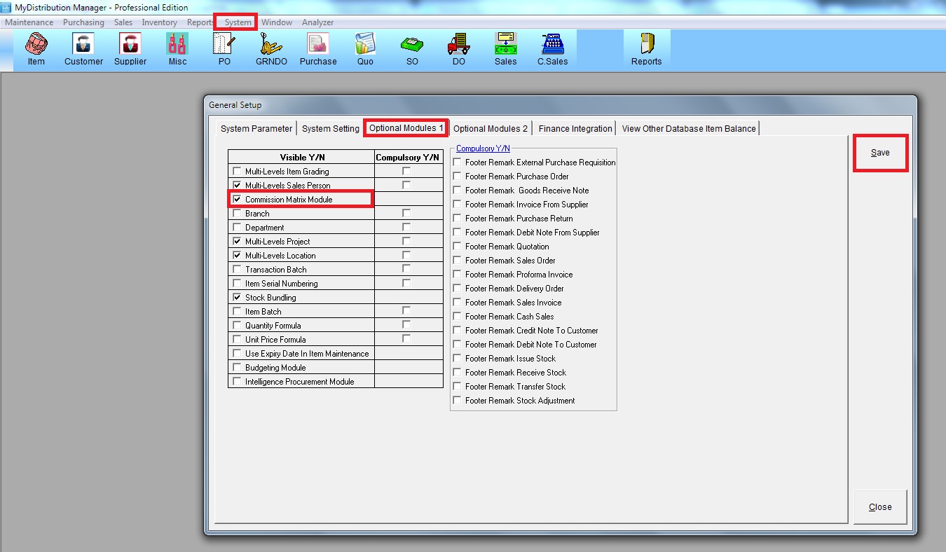Uncheck the Commission Matrix Module checkbox
The width and height of the screenshot is (946, 552).
click(x=237, y=200)
